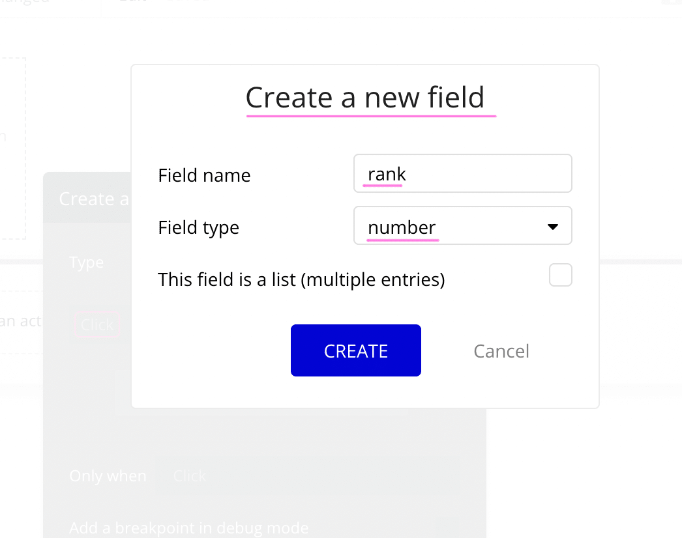682x538 pixels.
Task: Click the faded 'Type' label in background panel
Action: pos(87,262)
